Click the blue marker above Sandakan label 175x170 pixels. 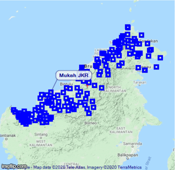[x=141, y=35]
